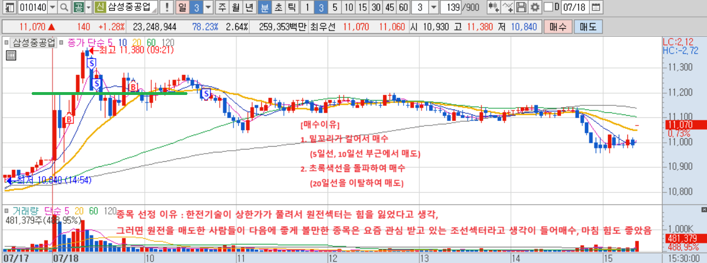Image resolution: width=707 pixels, height=263 pixels.
Task: Open dropdown arrow beside highlighted 3 after 일
Action: (208, 7)
